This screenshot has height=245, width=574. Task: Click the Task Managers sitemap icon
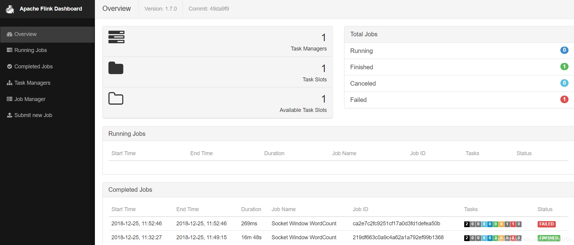pos(9,83)
